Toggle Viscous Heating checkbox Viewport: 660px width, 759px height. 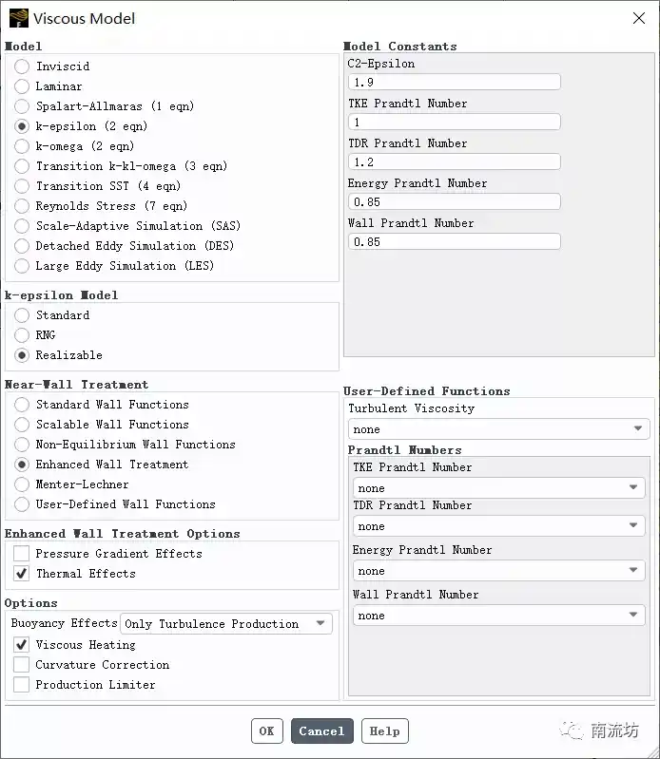pos(21,645)
